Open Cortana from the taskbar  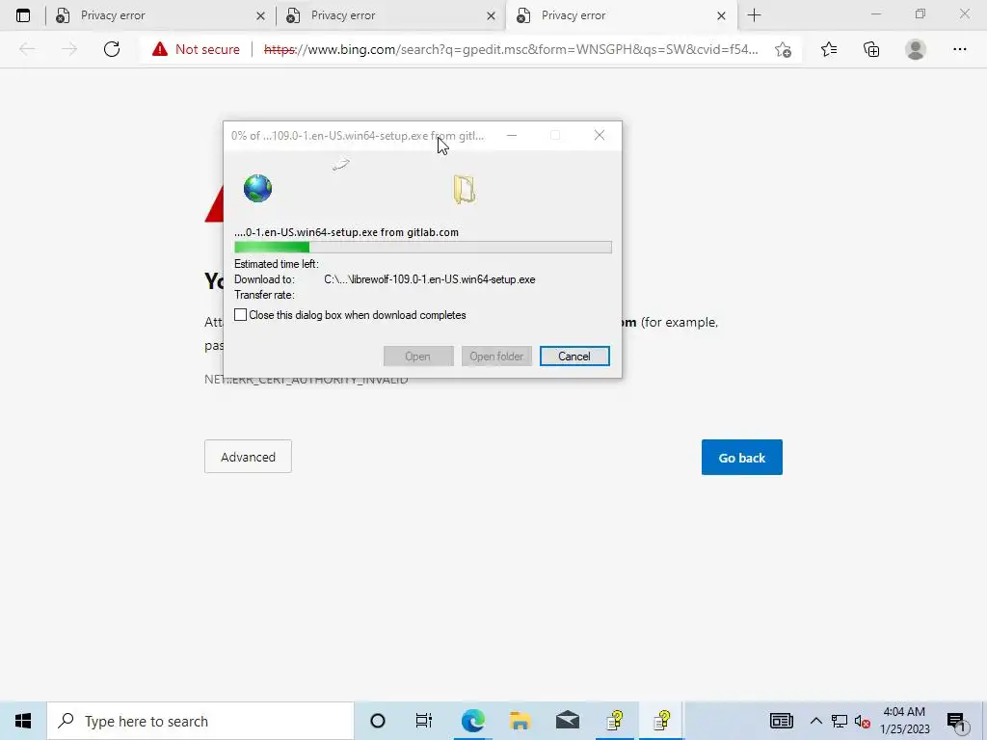click(378, 721)
